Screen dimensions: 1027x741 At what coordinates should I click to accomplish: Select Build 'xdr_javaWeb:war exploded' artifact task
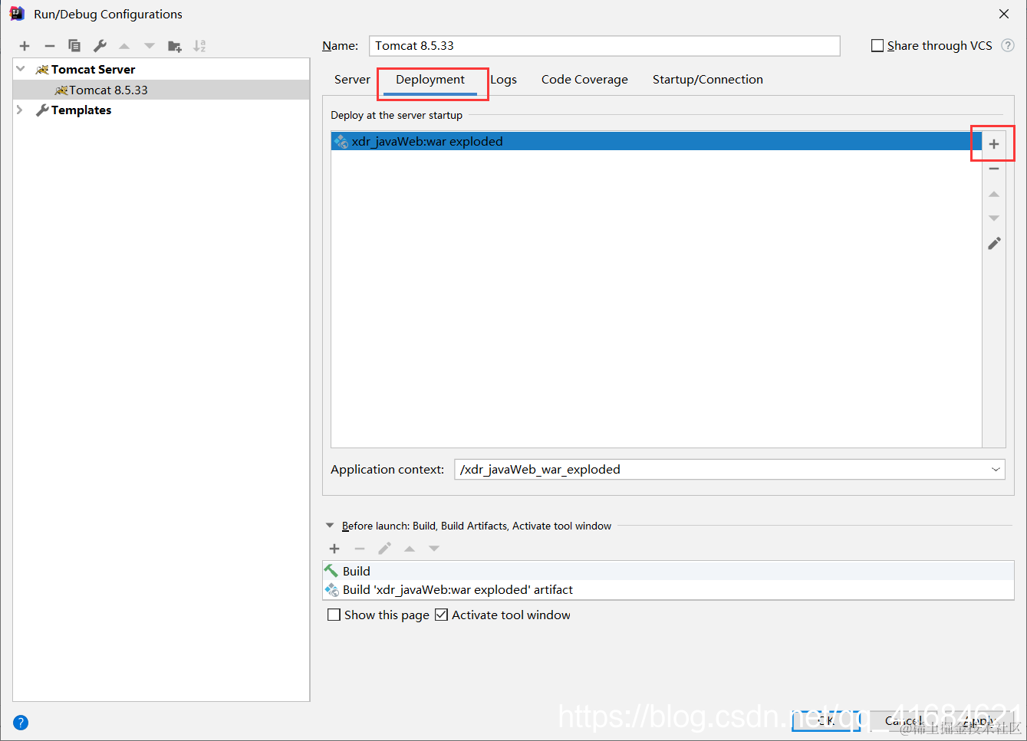point(668,589)
